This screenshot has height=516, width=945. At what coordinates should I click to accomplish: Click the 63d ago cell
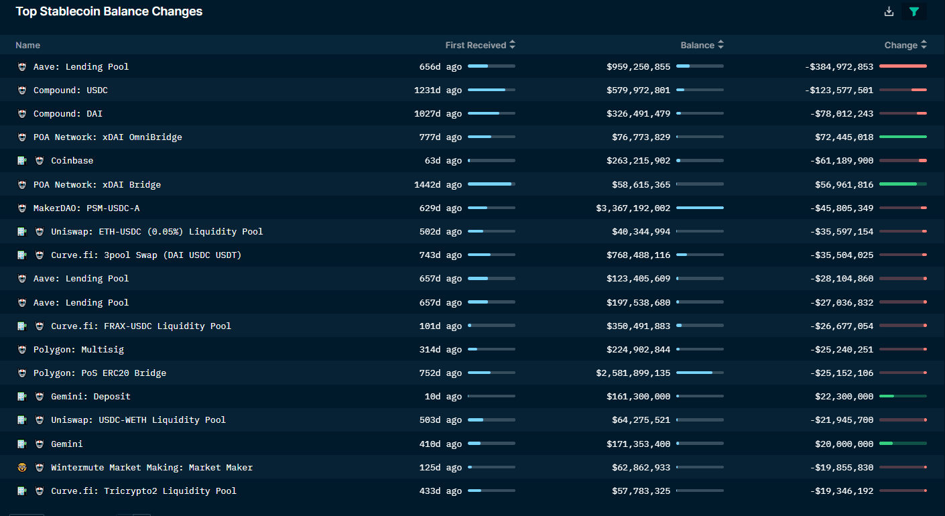pyautogui.click(x=443, y=161)
